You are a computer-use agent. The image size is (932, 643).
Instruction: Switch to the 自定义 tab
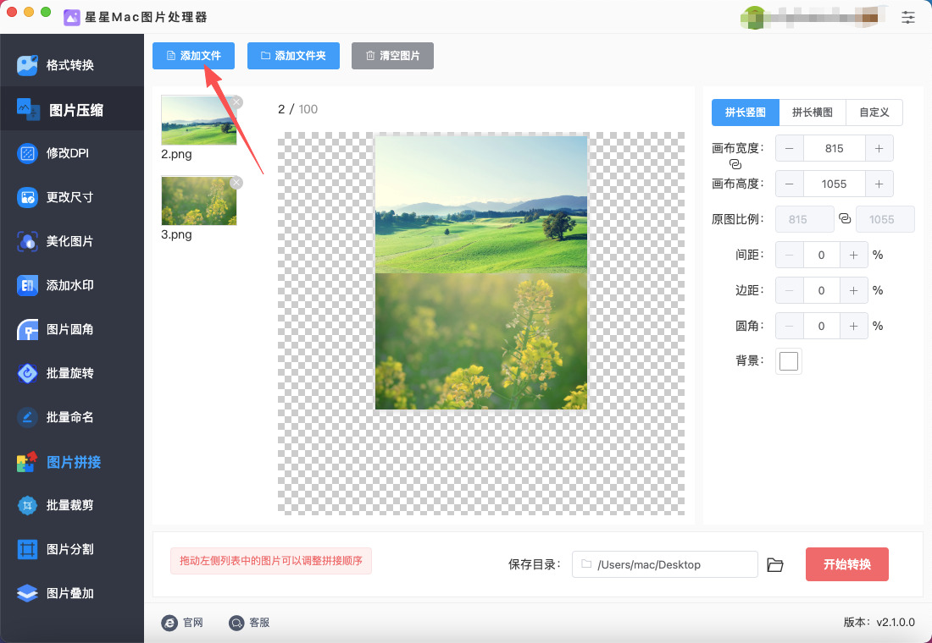pos(874,113)
